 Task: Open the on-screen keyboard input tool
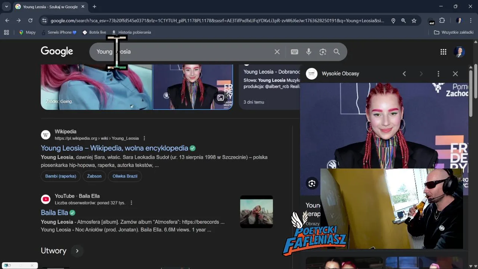(295, 52)
